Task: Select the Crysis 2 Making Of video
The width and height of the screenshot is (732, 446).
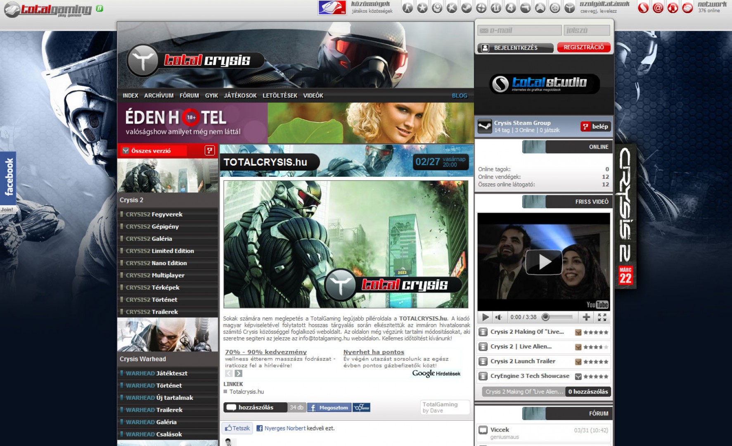Action: 544,332
